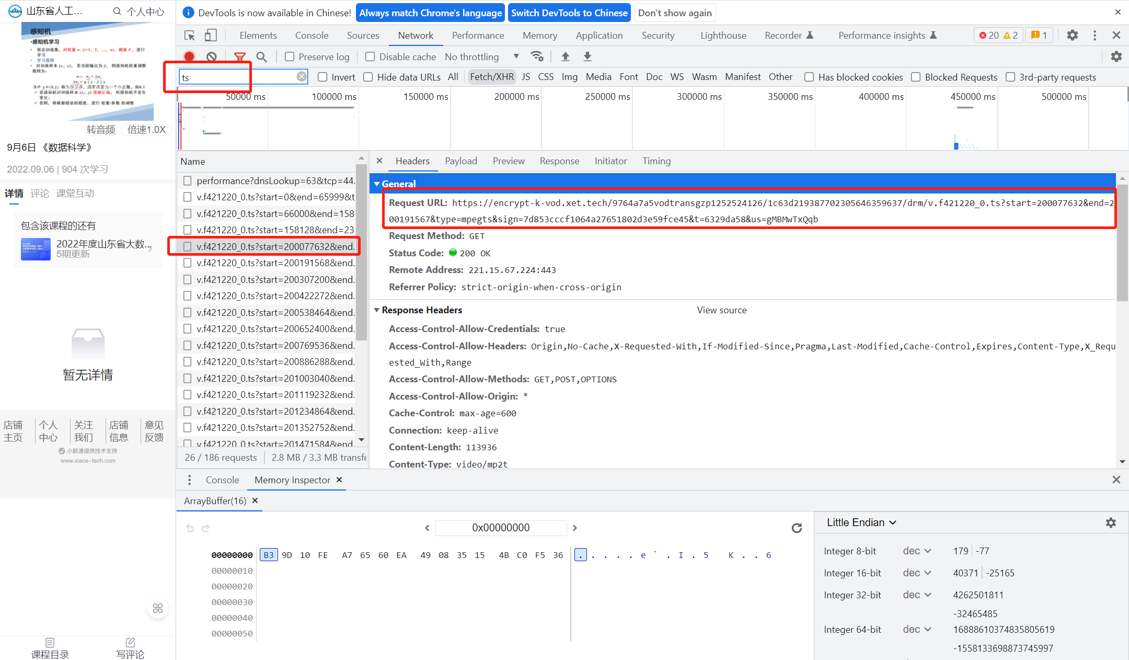Click the import HAR upload arrow
Image resolution: width=1129 pixels, height=660 pixels.
[565, 56]
